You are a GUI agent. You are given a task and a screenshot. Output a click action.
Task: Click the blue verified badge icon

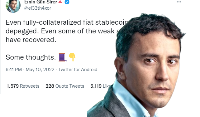pyautogui.click(x=67, y=2)
